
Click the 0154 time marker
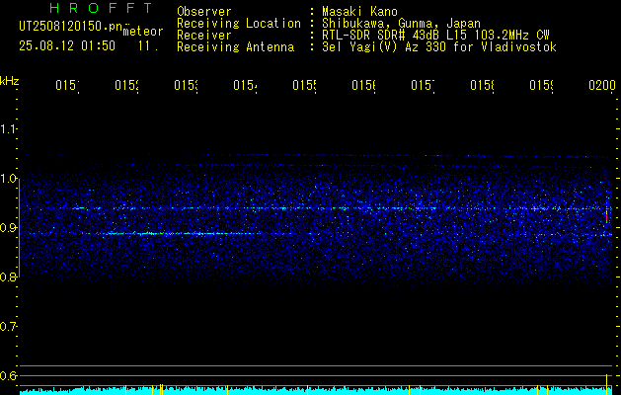coord(245,85)
